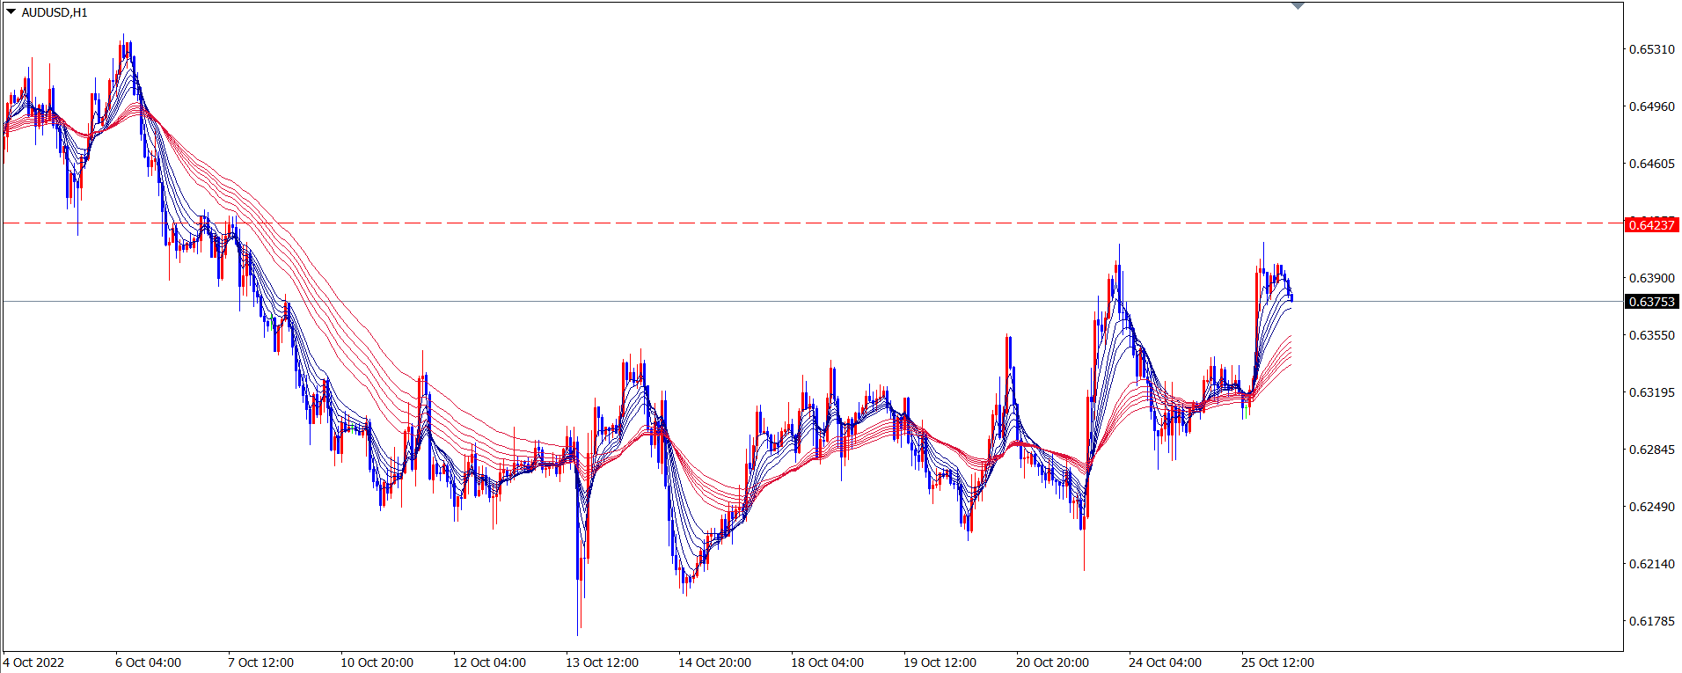Click the 0.62490 price scale label
The width and height of the screenshot is (1682, 673).
[1651, 507]
